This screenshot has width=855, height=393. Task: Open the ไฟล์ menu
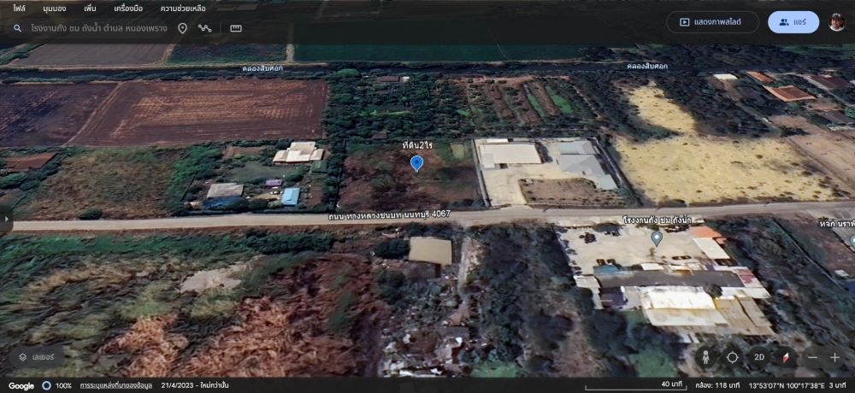coord(19,8)
